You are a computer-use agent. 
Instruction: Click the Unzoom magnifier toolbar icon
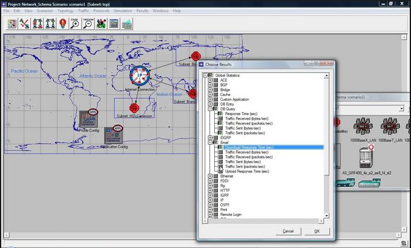click(x=88, y=24)
